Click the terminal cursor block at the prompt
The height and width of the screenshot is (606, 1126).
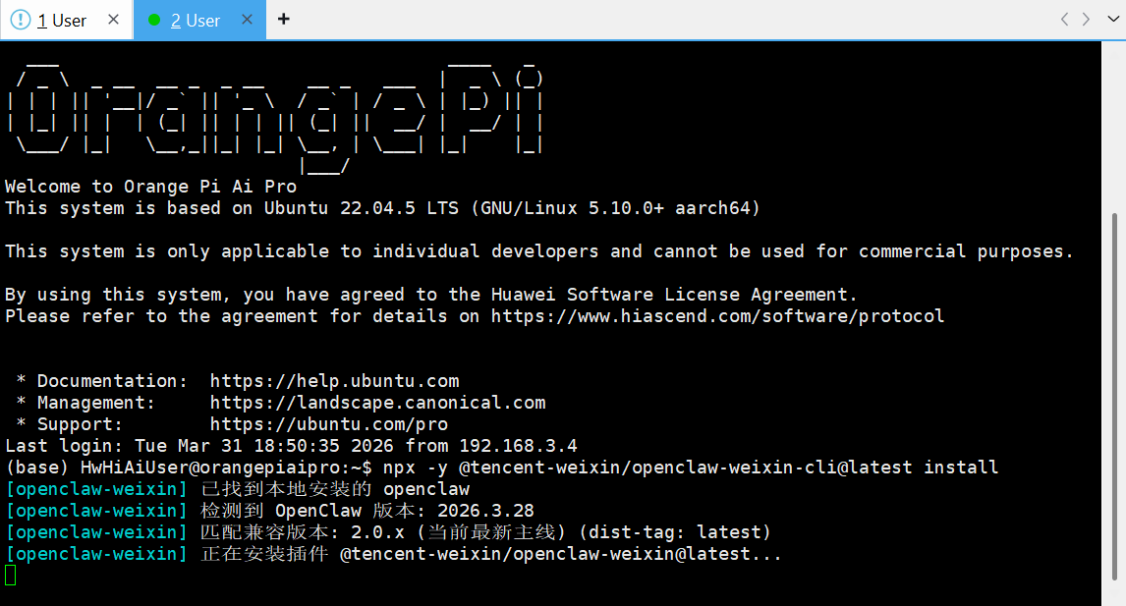click(x=11, y=576)
